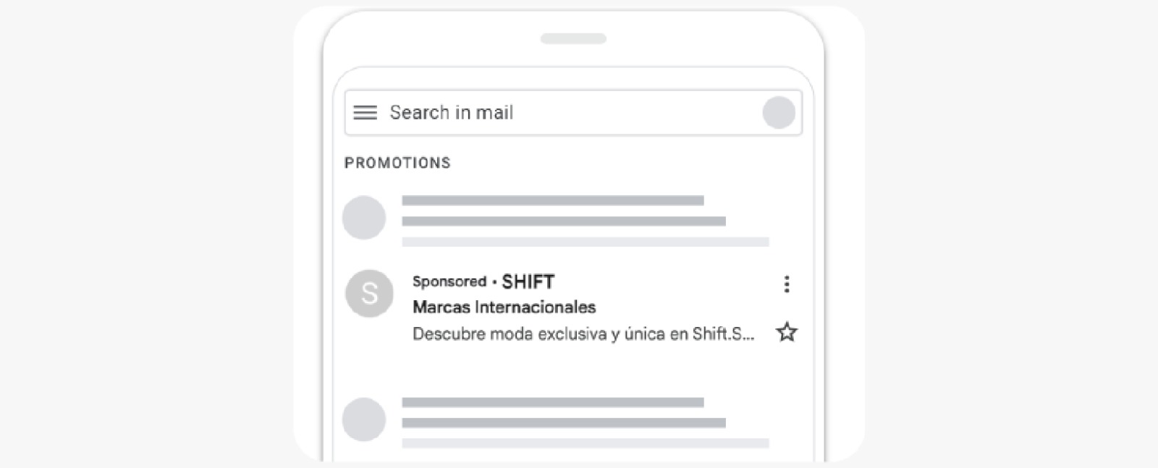Screen dimensions: 1158x468
Task: Click the S sender avatar
Action: [369, 293]
